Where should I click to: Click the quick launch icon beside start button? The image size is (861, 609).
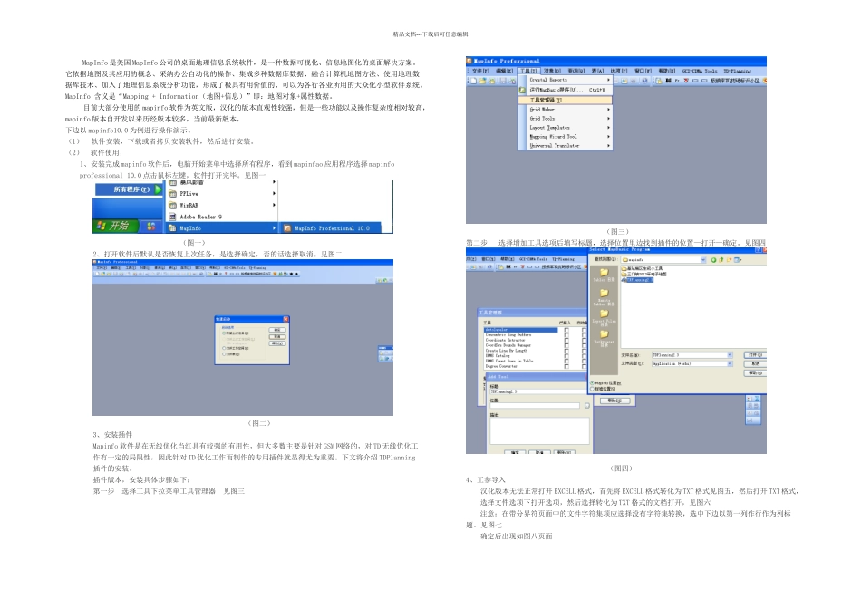[151, 226]
